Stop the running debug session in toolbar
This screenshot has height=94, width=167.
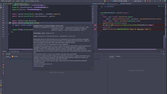click(x=148, y=1)
